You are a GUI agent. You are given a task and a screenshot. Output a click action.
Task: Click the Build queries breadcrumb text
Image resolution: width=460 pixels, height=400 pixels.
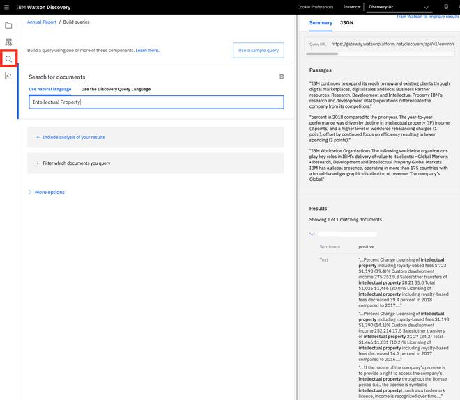(x=76, y=22)
